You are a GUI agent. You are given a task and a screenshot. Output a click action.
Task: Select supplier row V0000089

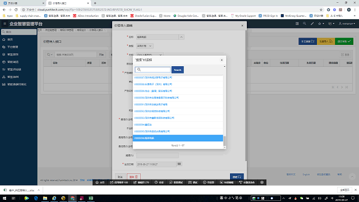pyautogui.click(x=178, y=91)
